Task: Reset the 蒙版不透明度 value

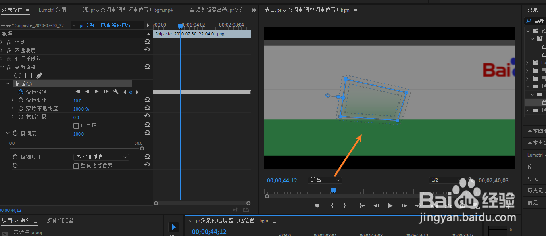Action: 147,108
